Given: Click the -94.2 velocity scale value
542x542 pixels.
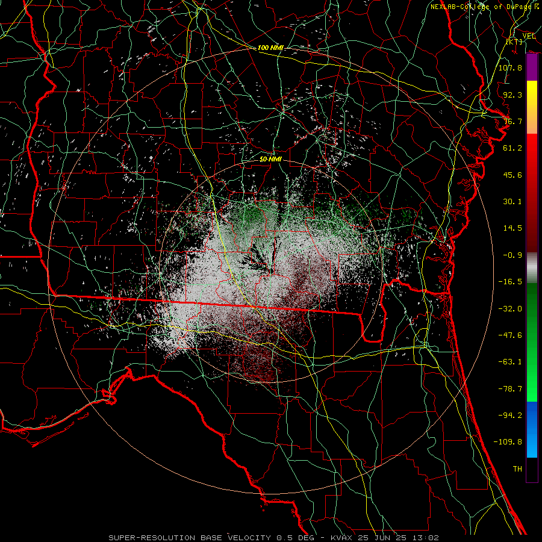Looking at the screenshot, I should coord(510,416).
